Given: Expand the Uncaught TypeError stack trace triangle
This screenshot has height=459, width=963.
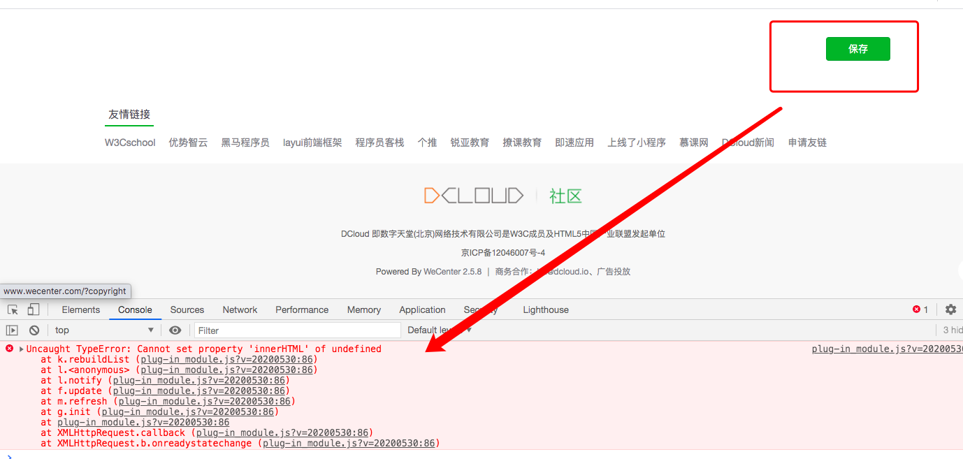Looking at the screenshot, I should 22,349.
